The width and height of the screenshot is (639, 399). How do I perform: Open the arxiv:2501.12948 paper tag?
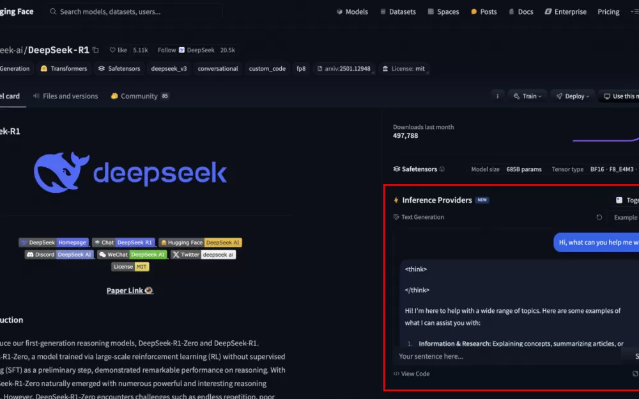tap(344, 68)
